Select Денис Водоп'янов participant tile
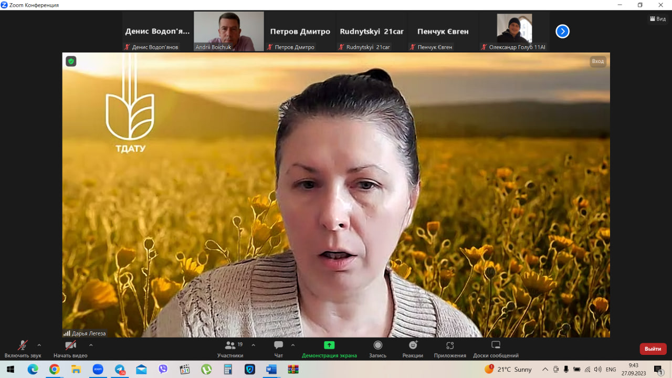This screenshot has width=672, height=378. click(157, 31)
